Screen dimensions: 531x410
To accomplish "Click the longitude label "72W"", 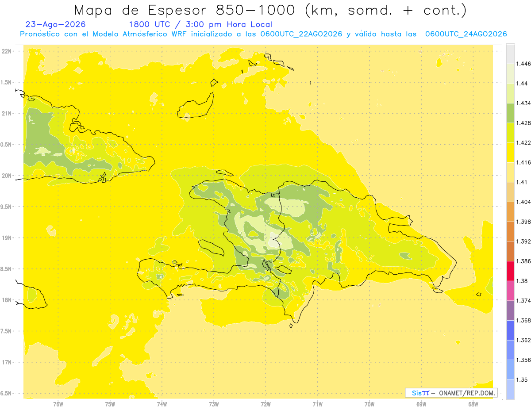I will point(265,404).
